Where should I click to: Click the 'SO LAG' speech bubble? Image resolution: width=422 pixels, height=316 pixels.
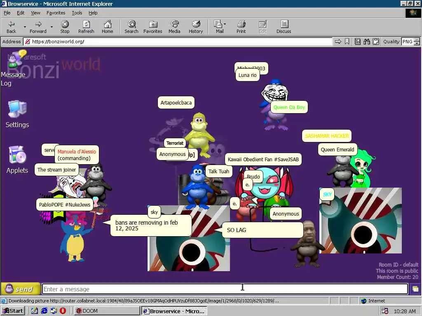tap(263, 230)
